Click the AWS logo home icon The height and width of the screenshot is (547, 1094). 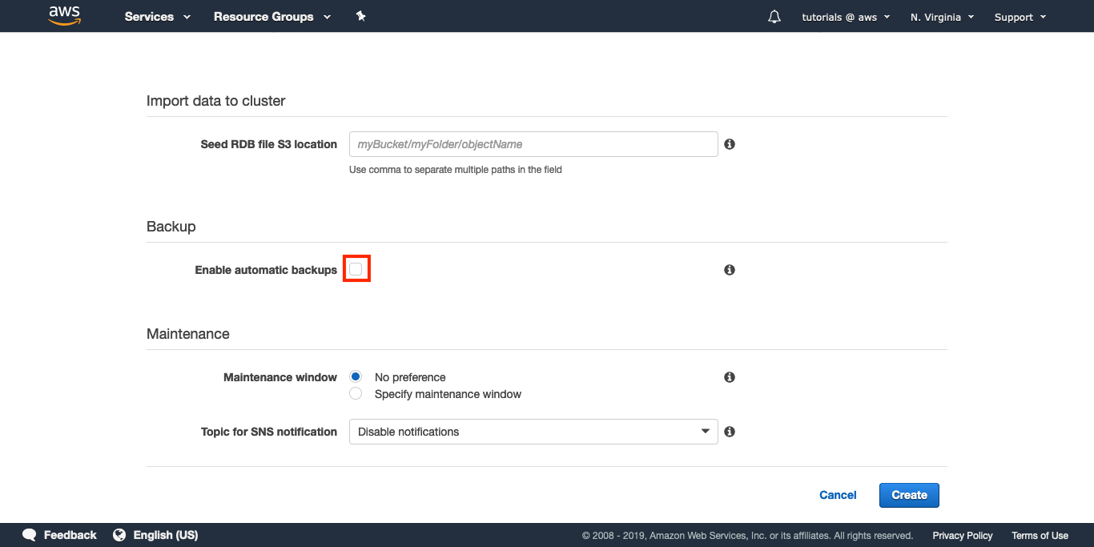[x=65, y=15]
